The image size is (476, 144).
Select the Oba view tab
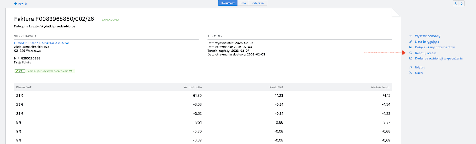click(243, 3)
